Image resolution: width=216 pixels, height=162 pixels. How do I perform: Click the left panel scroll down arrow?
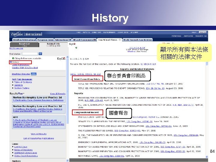coord(67,160)
